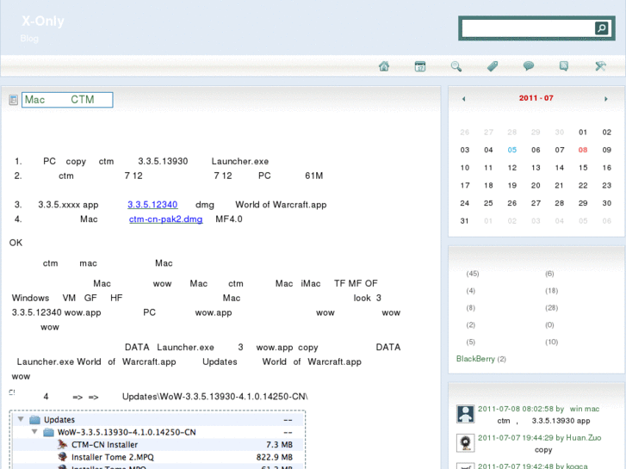Click calendar date 15
This screenshot has width=626, height=469.
pos(583,168)
